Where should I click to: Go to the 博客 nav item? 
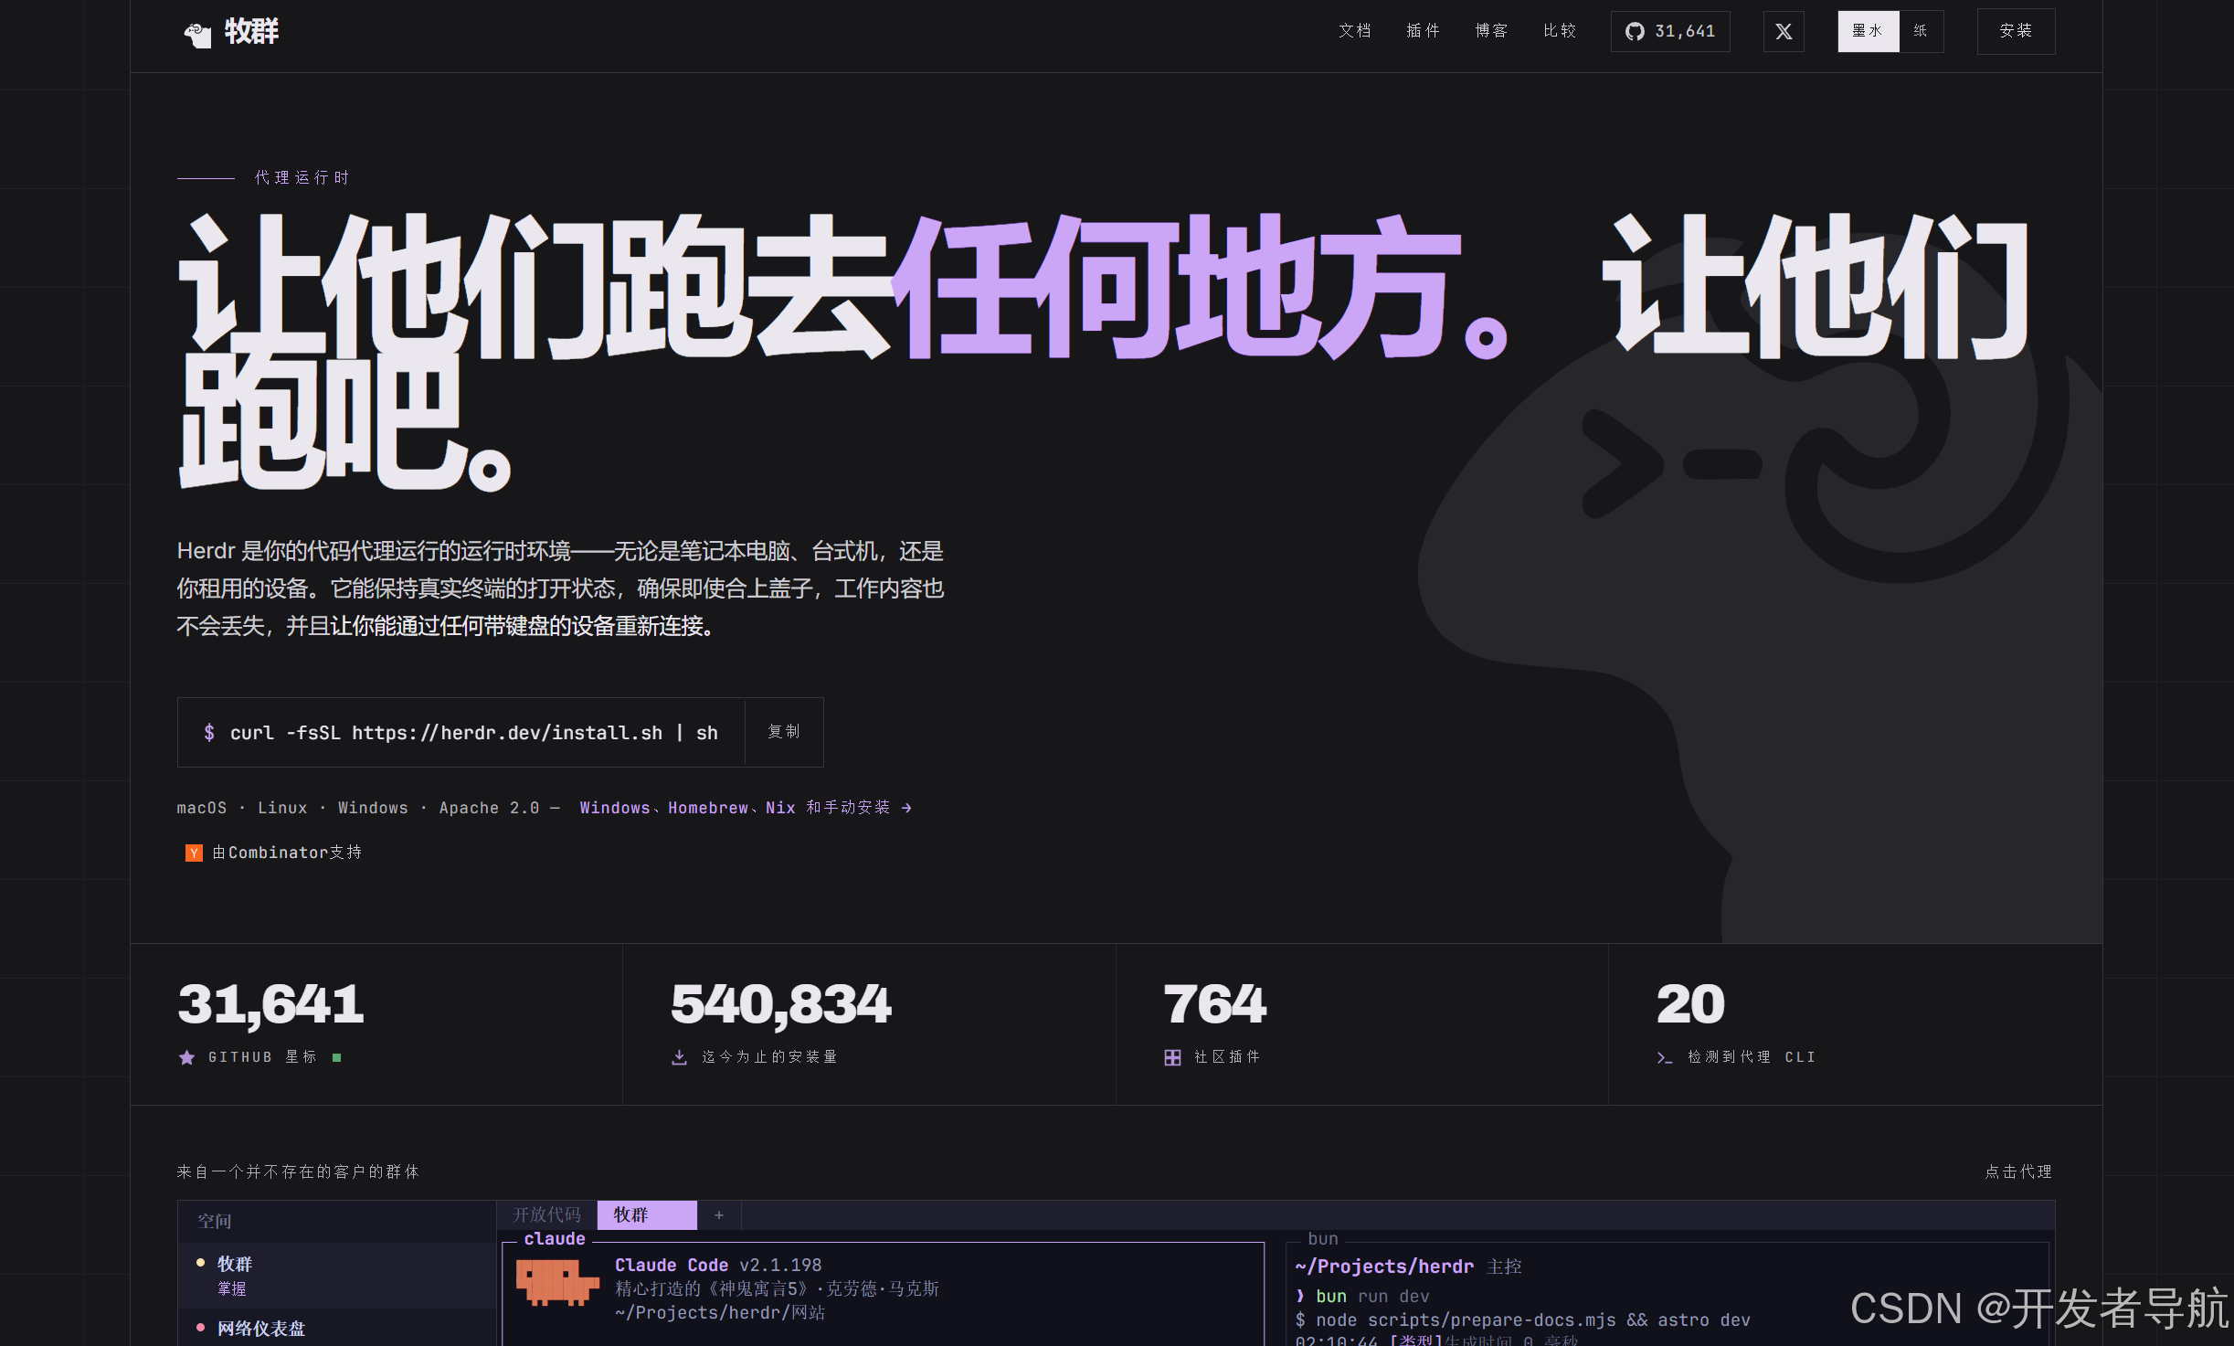tap(1491, 31)
